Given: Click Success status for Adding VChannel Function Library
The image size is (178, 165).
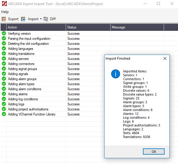Looking at the screenshot, I should tap(73, 114).
